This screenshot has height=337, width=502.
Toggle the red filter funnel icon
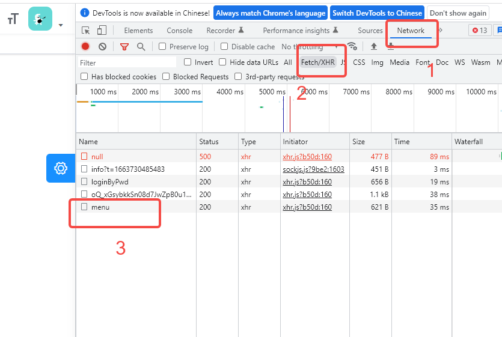point(124,47)
